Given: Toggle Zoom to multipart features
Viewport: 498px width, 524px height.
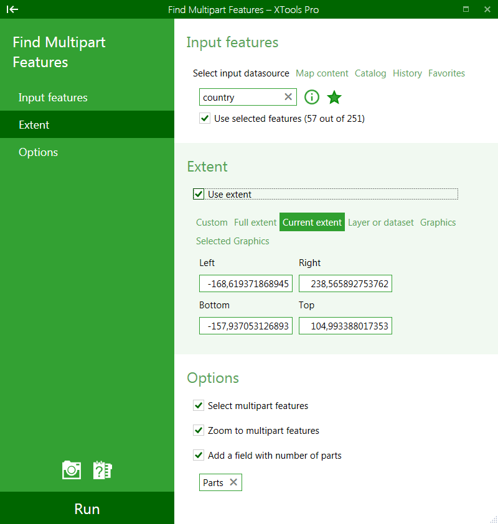Looking at the screenshot, I should tap(199, 430).
